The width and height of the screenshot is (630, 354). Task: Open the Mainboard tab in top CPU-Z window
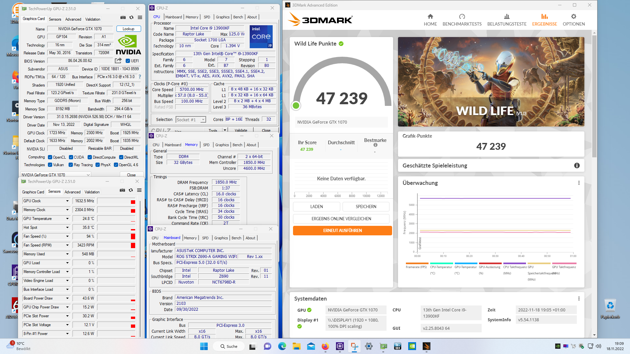click(174, 17)
